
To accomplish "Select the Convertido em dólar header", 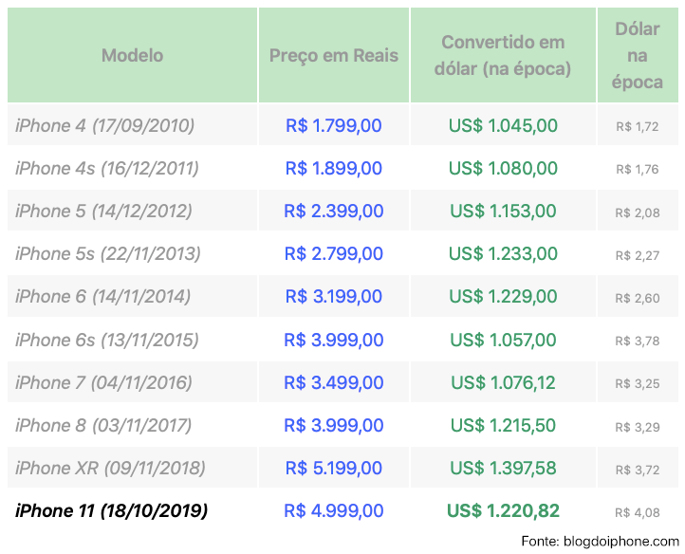I will point(503,55).
